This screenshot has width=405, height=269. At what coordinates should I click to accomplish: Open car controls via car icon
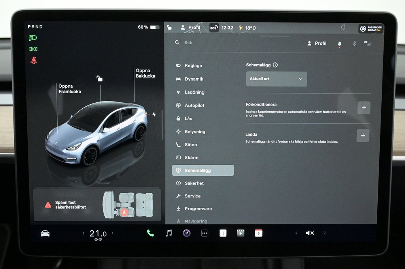coord(45,233)
